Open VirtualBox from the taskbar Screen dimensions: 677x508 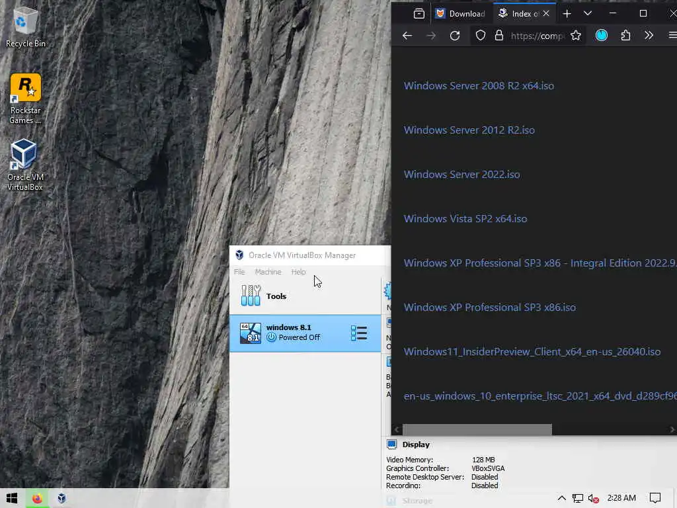coord(61,498)
